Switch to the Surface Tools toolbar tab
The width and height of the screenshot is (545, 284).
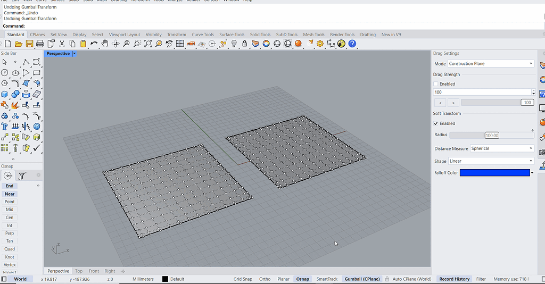click(x=232, y=35)
